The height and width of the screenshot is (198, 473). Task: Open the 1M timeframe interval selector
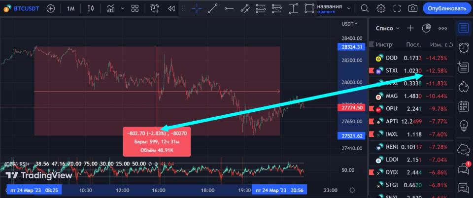71,8
